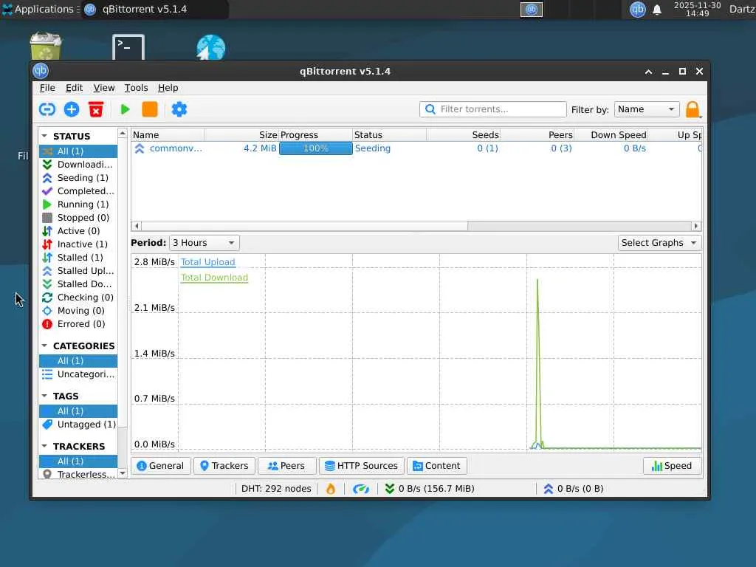756x567 pixels.
Task: Select All (1) under Status
Action: (78, 151)
